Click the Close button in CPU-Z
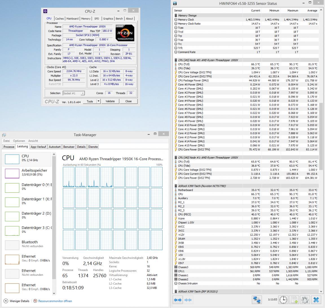The width and height of the screenshot is (325, 308). pyautogui.click(x=129, y=101)
